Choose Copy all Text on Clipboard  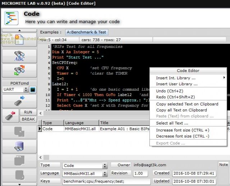tap(181, 110)
